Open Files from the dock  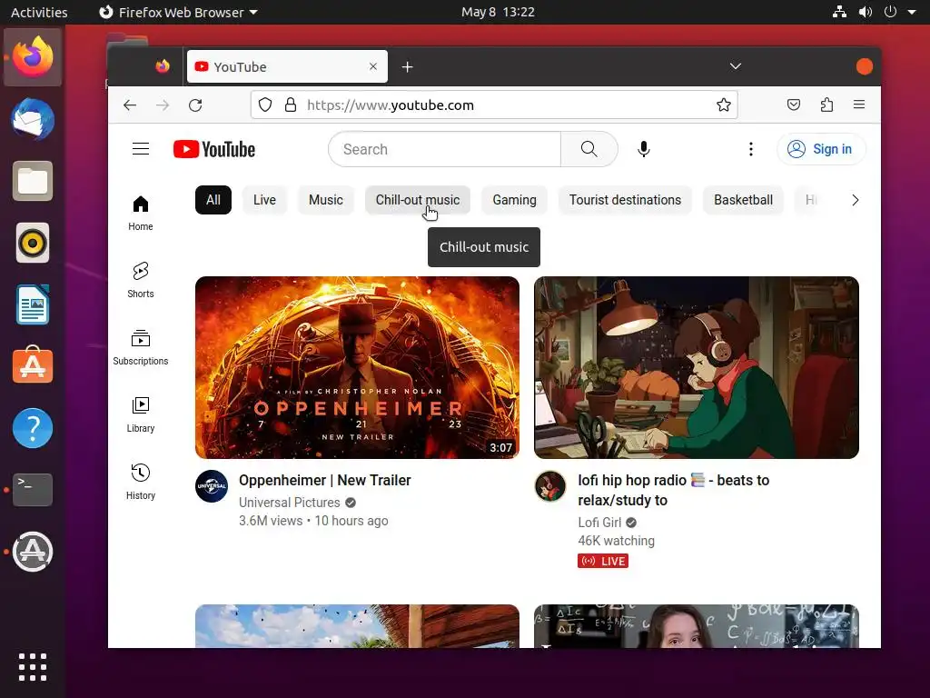click(33, 181)
